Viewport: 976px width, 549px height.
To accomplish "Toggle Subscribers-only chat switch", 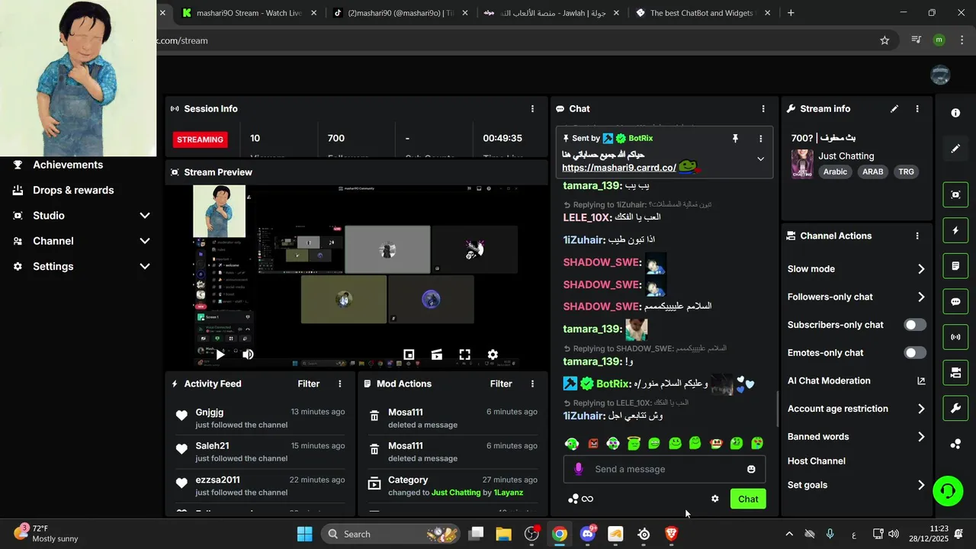I will (915, 325).
